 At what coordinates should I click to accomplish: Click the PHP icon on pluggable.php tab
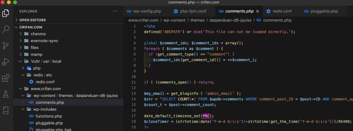306,11
